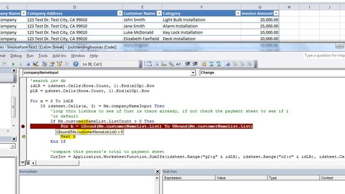The height and width of the screenshot is (194, 345).
Task: Click cell with Luke McDonald
Action: [142, 32]
